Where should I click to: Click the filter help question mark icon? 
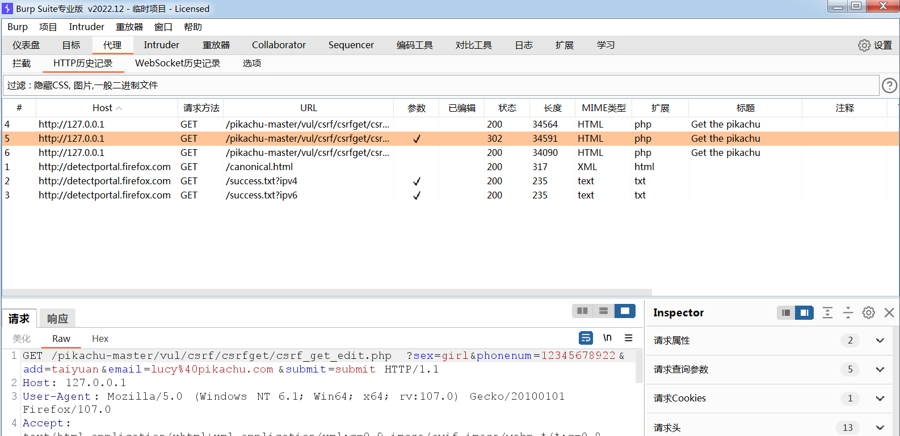tap(889, 86)
